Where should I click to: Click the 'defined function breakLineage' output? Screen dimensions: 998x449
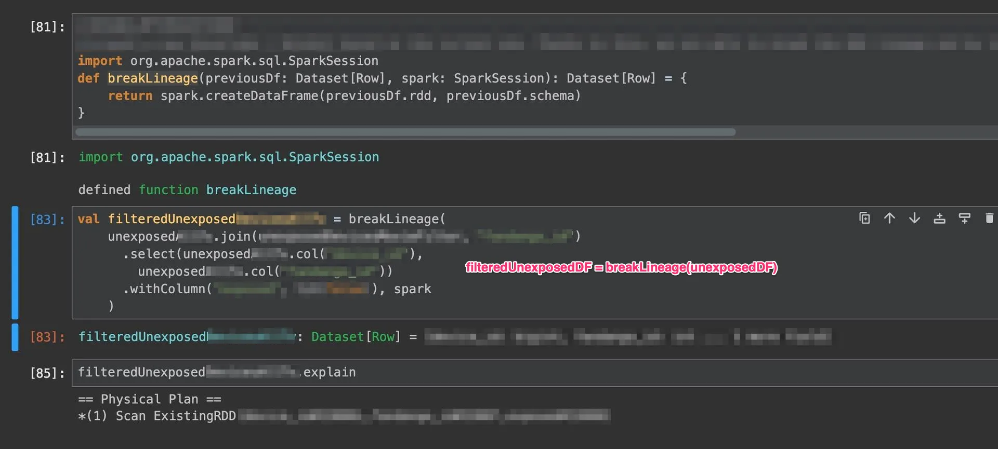point(187,190)
